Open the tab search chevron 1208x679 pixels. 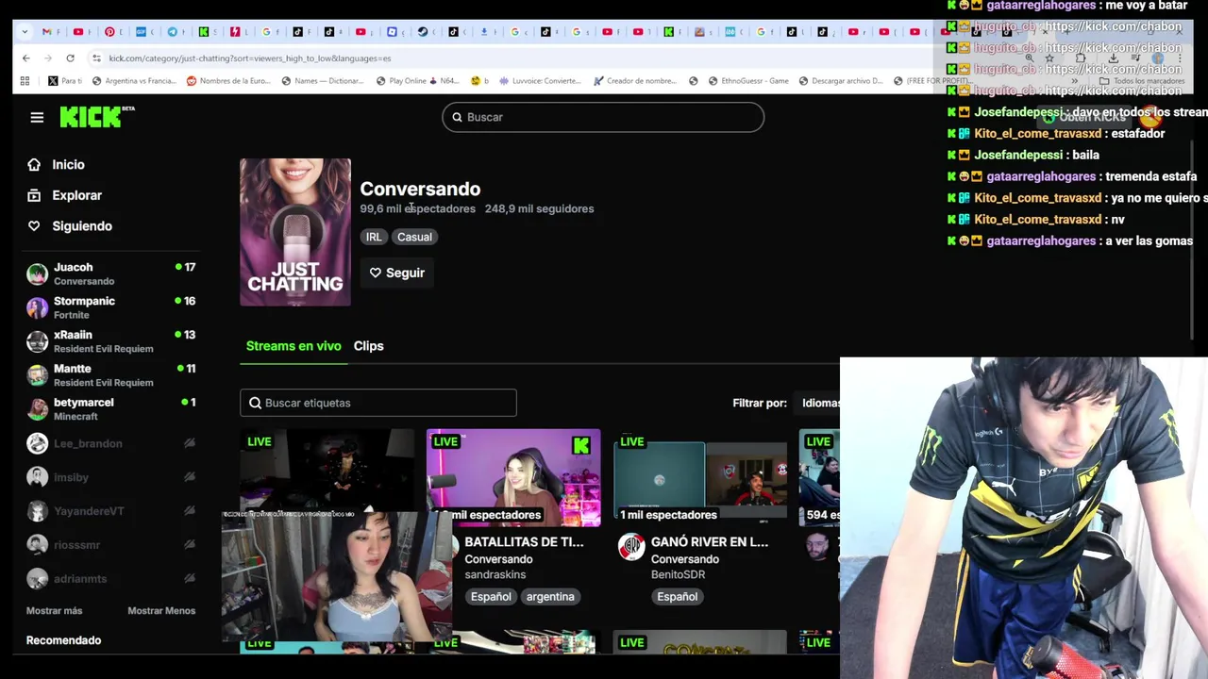(25, 32)
